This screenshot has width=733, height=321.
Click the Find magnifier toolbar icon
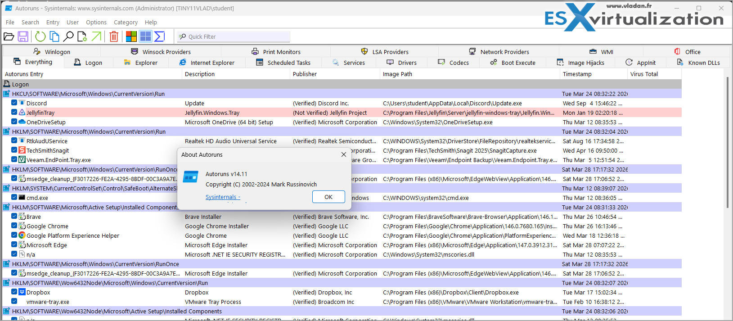[68, 36]
